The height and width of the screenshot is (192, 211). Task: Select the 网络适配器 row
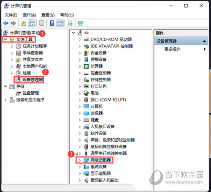[x=100, y=160]
